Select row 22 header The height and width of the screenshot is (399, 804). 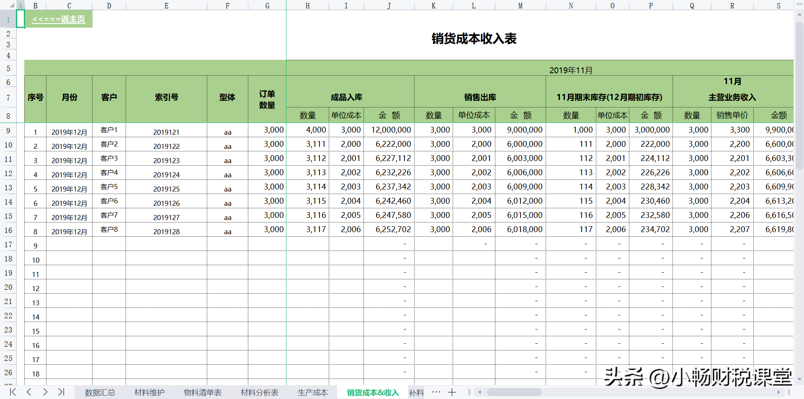click(x=8, y=315)
